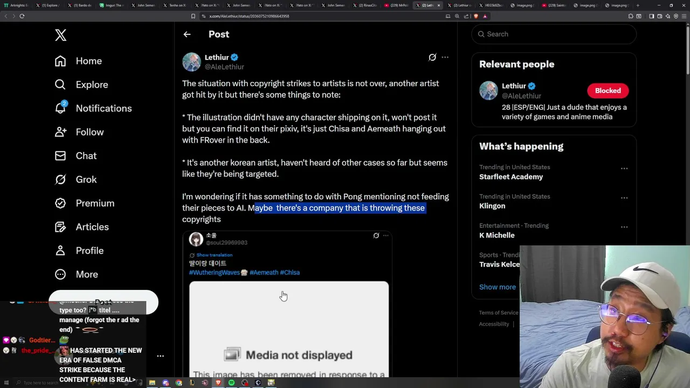Click inside the Search field
Screen dimensions: 690x388
554,34
